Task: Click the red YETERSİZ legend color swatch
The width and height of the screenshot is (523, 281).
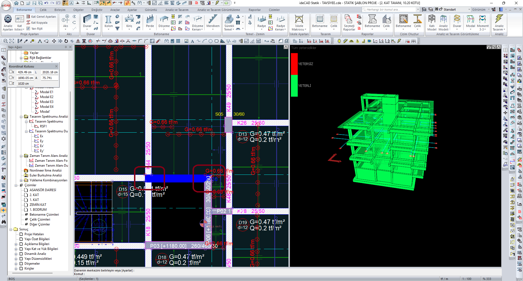Action: click(x=294, y=64)
